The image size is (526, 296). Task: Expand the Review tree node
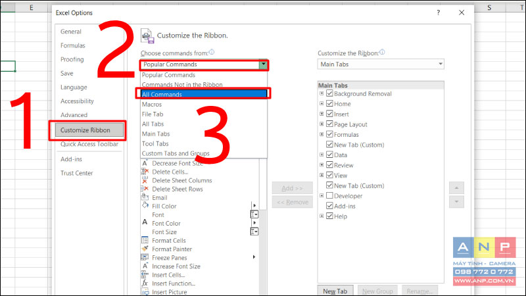(322, 165)
